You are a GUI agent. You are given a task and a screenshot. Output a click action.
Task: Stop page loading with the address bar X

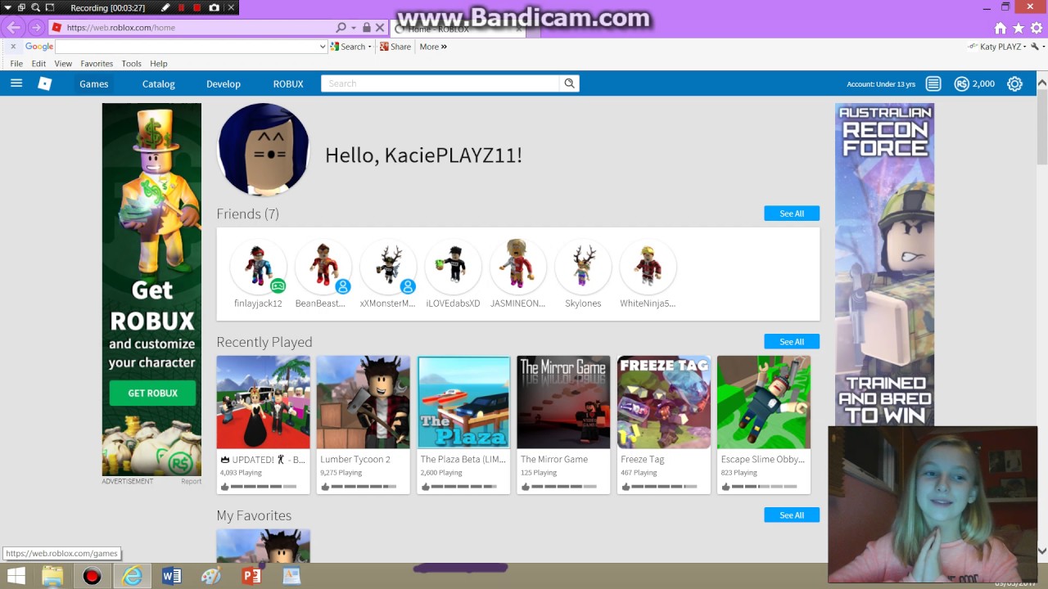[x=380, y=27]
